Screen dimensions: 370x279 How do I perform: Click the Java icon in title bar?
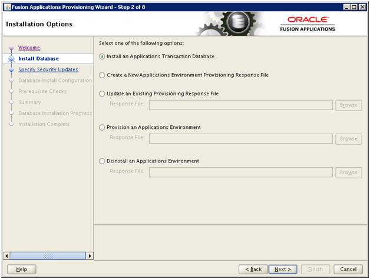coord(8,7)
